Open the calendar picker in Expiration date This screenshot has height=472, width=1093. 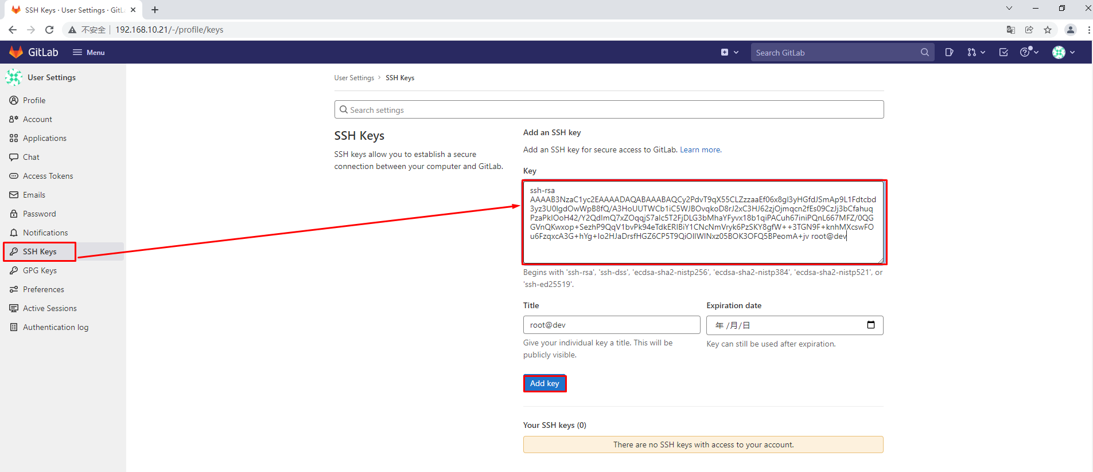coord(870,325)
